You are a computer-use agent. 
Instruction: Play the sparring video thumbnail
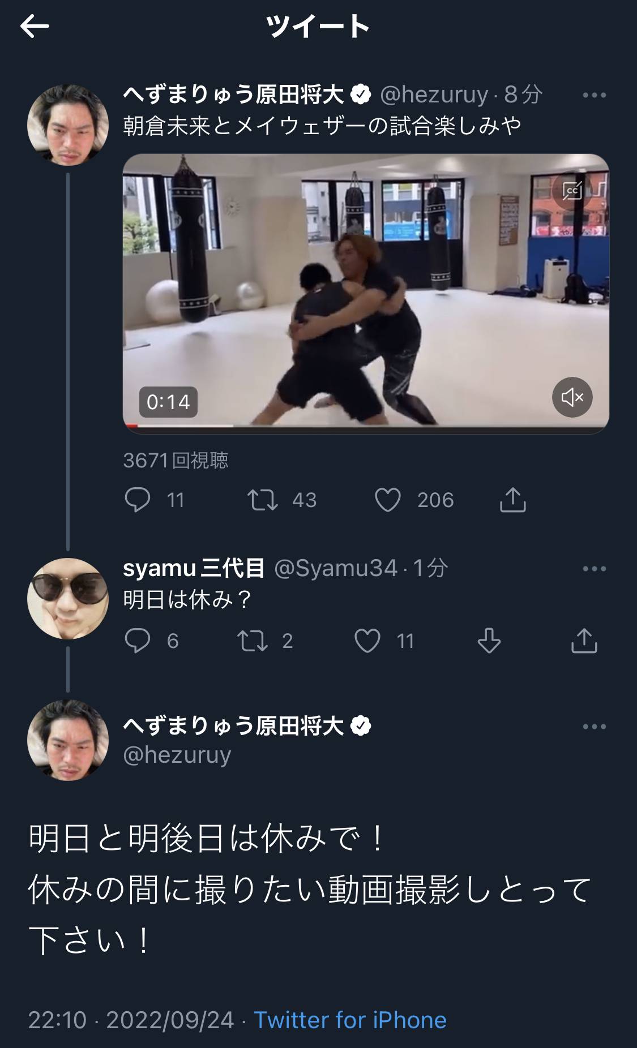click(x=366, y=289)
